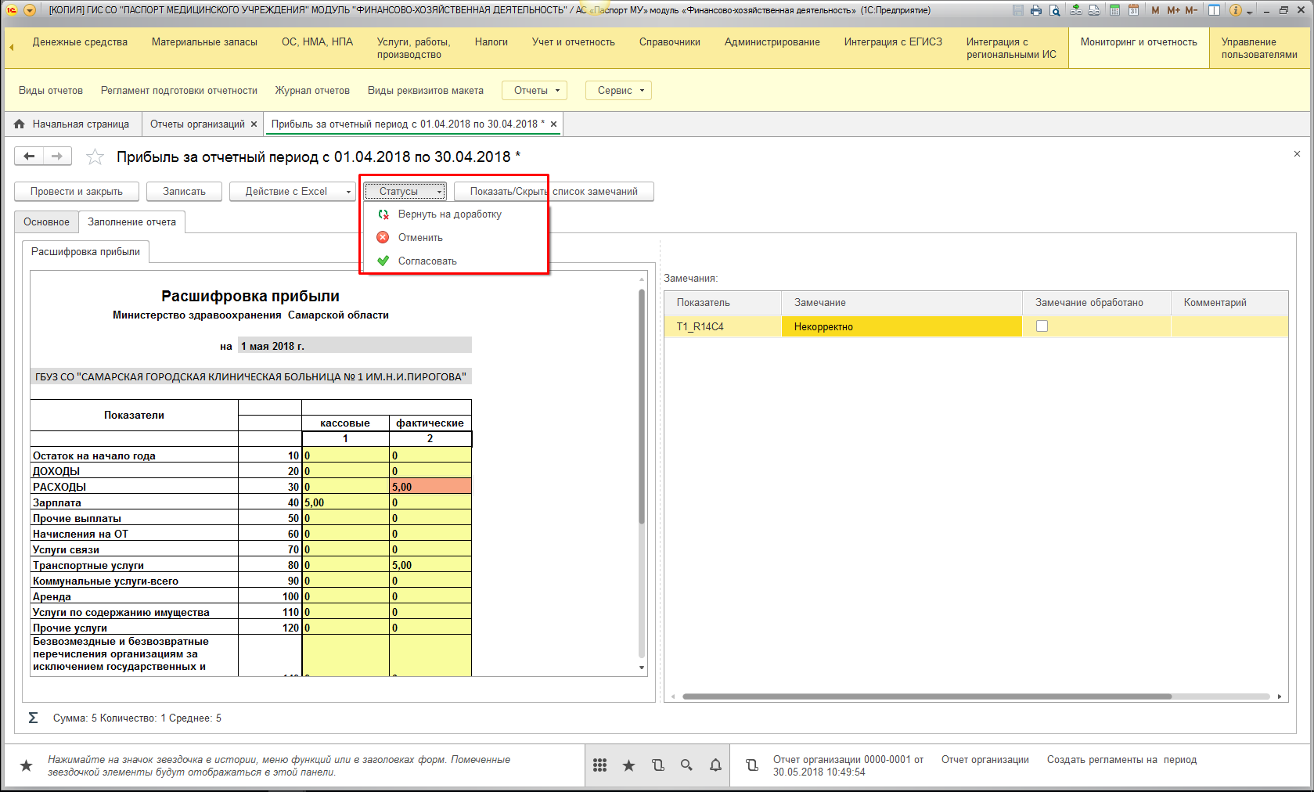
Task: Click the yellow information icon
Action: click(x=1236, y=10)
